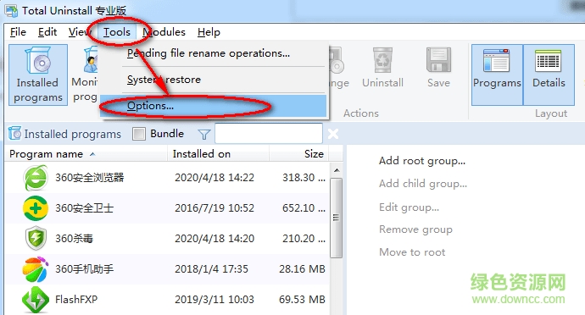Select the FlashFXP name text
The width and height of the screenshot is (585, 315).
point(76,300)
